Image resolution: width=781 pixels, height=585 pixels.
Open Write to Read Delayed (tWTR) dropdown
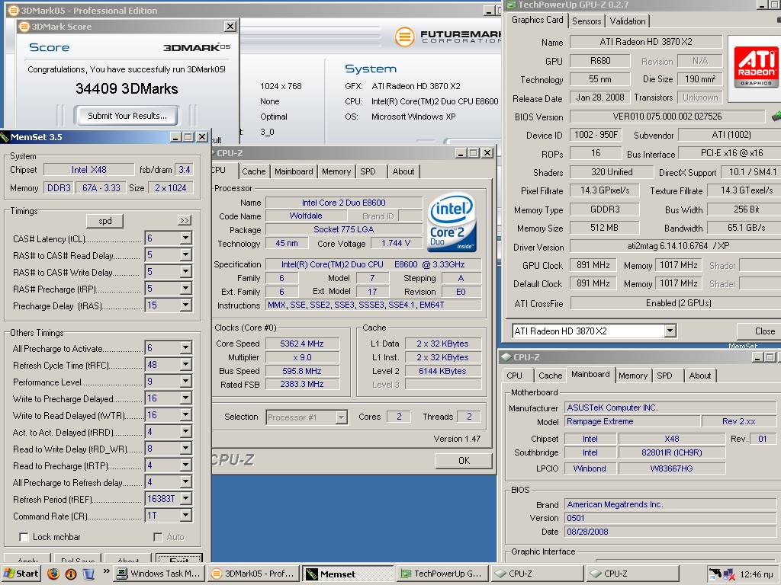(185, 415)
